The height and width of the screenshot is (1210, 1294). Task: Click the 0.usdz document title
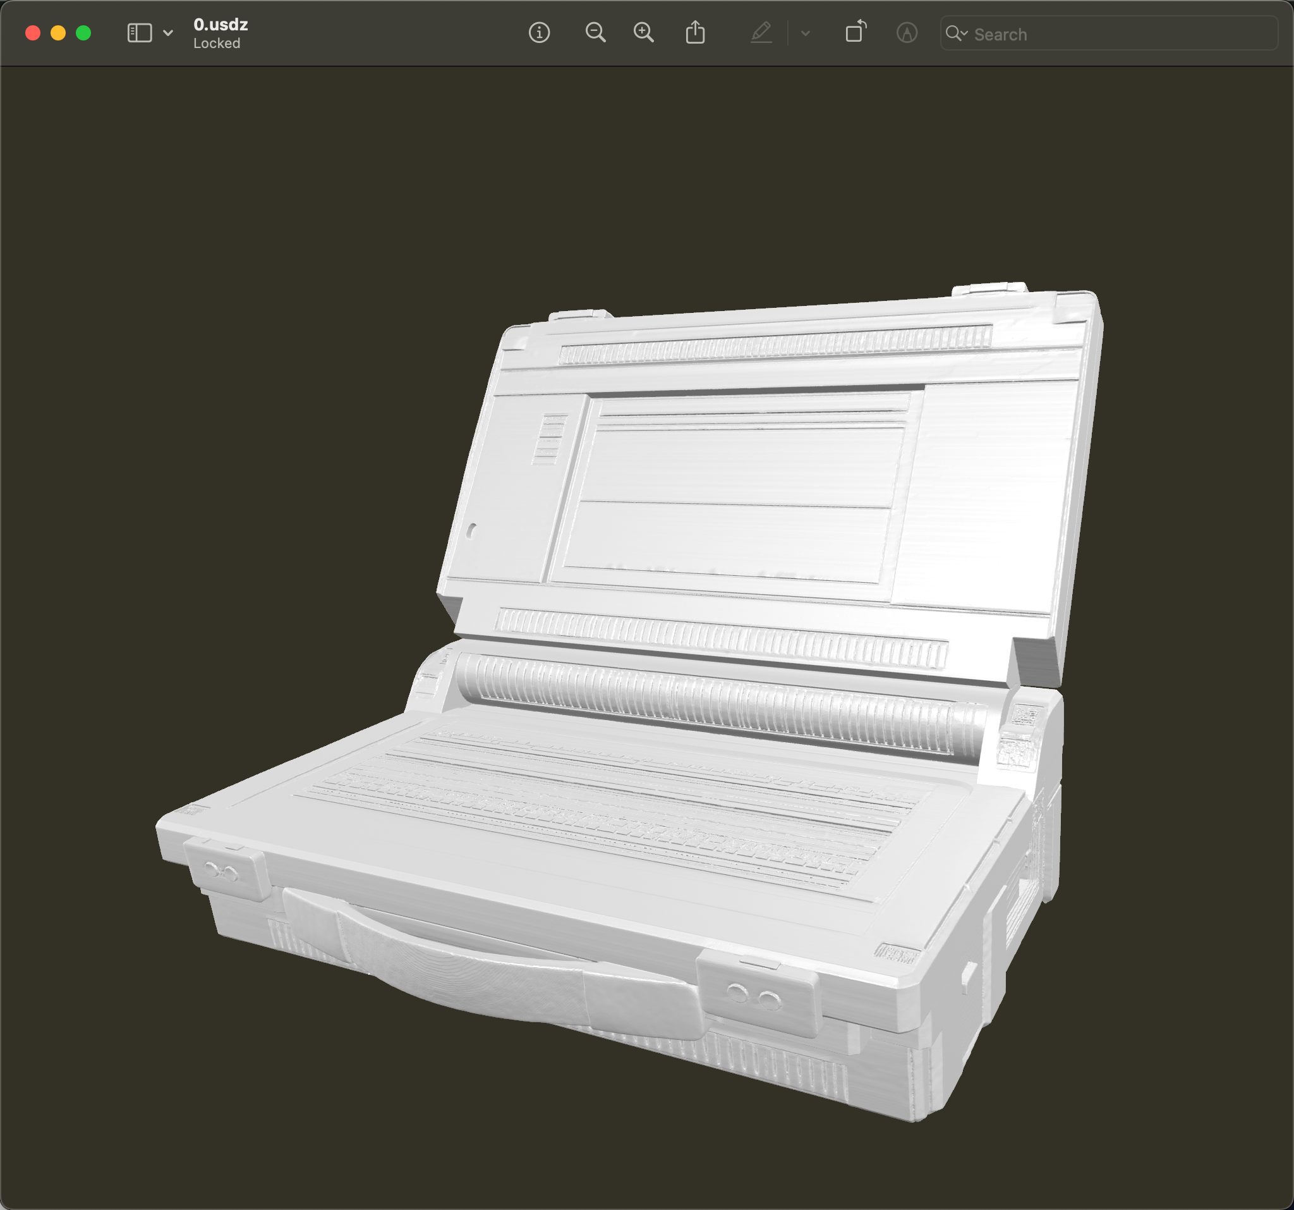[x=221, y=25]
